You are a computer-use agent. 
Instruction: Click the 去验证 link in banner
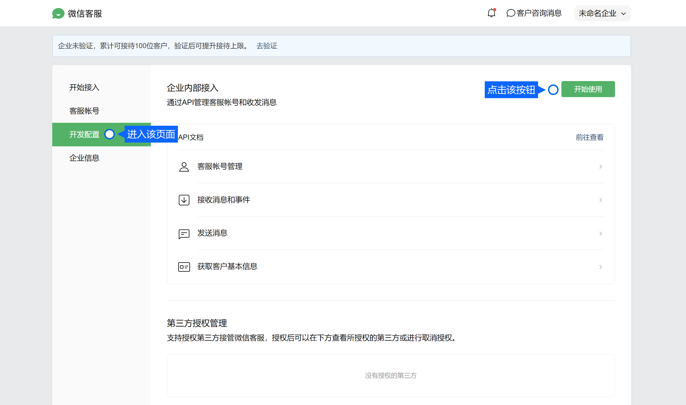click(266, 46)
